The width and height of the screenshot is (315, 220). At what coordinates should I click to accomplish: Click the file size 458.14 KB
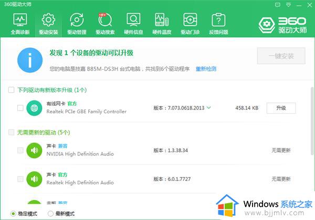pyautogui.click(x=247, y=108)
